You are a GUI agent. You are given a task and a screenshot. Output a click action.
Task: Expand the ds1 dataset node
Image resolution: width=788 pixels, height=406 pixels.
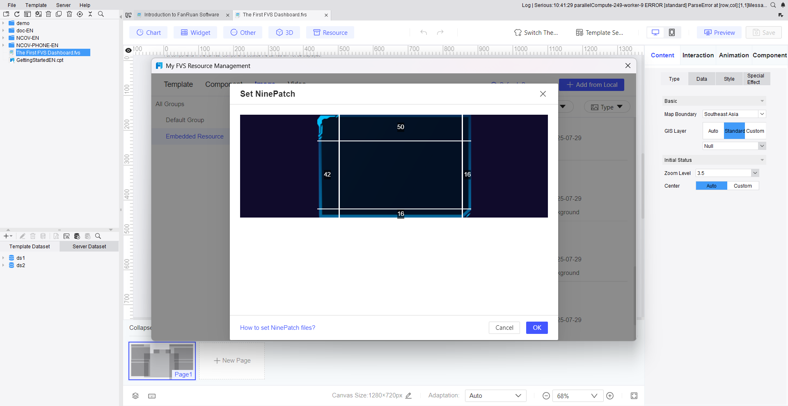3,258
